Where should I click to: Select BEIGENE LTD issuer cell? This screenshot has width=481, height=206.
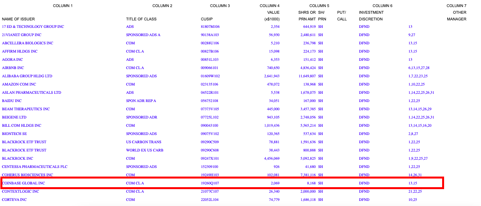click(14, 117)
